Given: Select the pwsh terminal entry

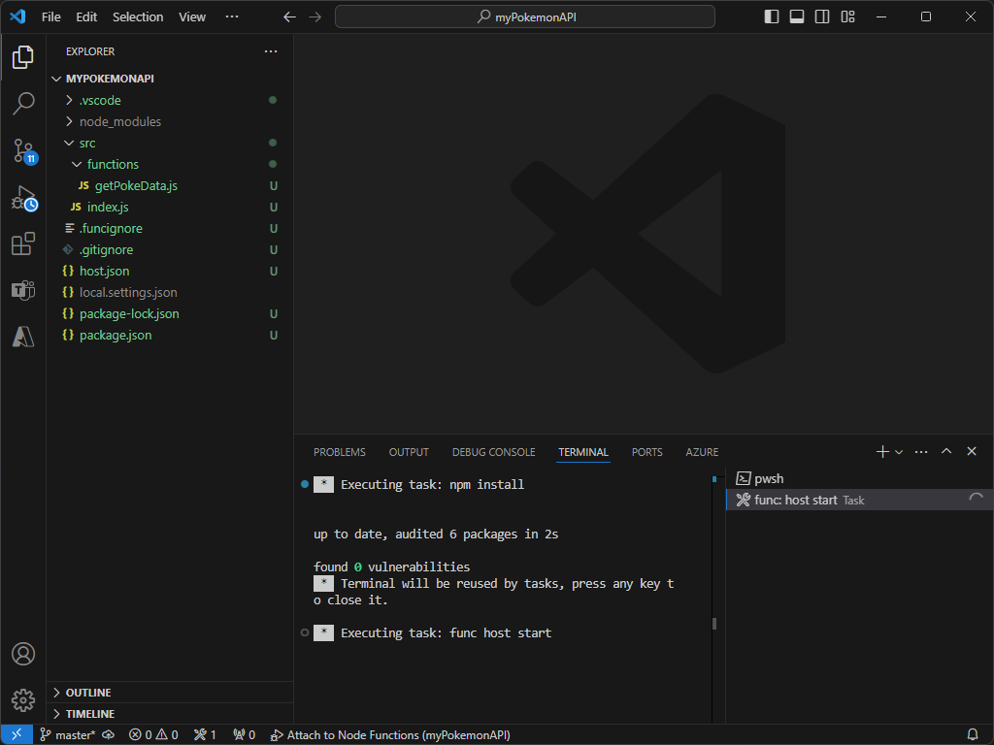Looking at the screenshot, I should click(x=859, y=478).
